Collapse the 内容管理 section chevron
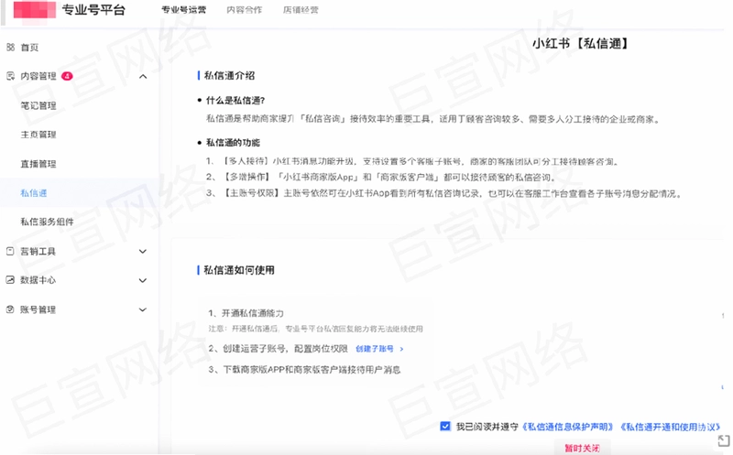Viewport: 733px width, 455px height. 143,76
